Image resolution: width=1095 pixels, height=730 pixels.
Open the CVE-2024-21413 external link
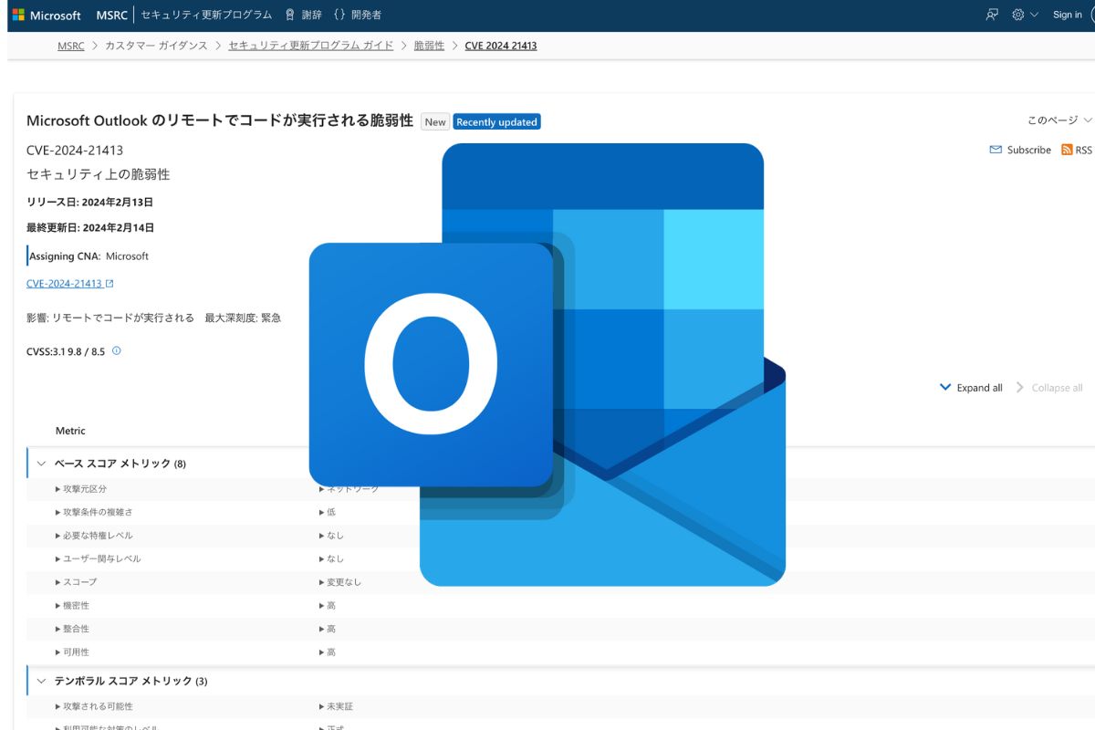[x=70, y=284]
